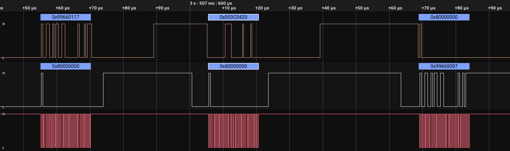This screenshot has height=151, width=510.
Task: Click the +40 µs ruler tick label
Action: point(329,8)
